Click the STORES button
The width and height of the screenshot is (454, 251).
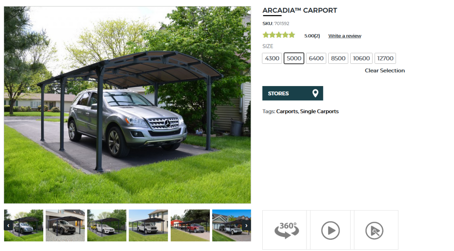pyautogui.click(x=293, y=93)
